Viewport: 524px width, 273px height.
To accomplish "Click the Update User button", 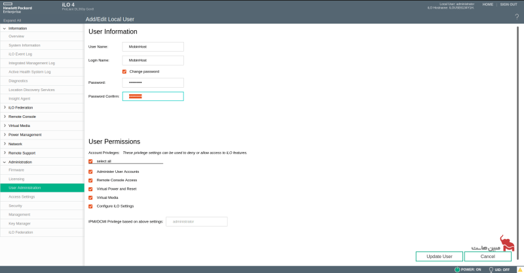I will tap(439, 256).
